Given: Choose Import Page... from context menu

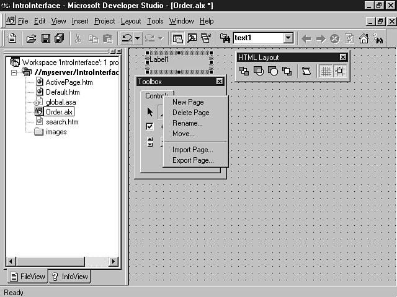Looking at the screenshot, I should coord(192,150).
